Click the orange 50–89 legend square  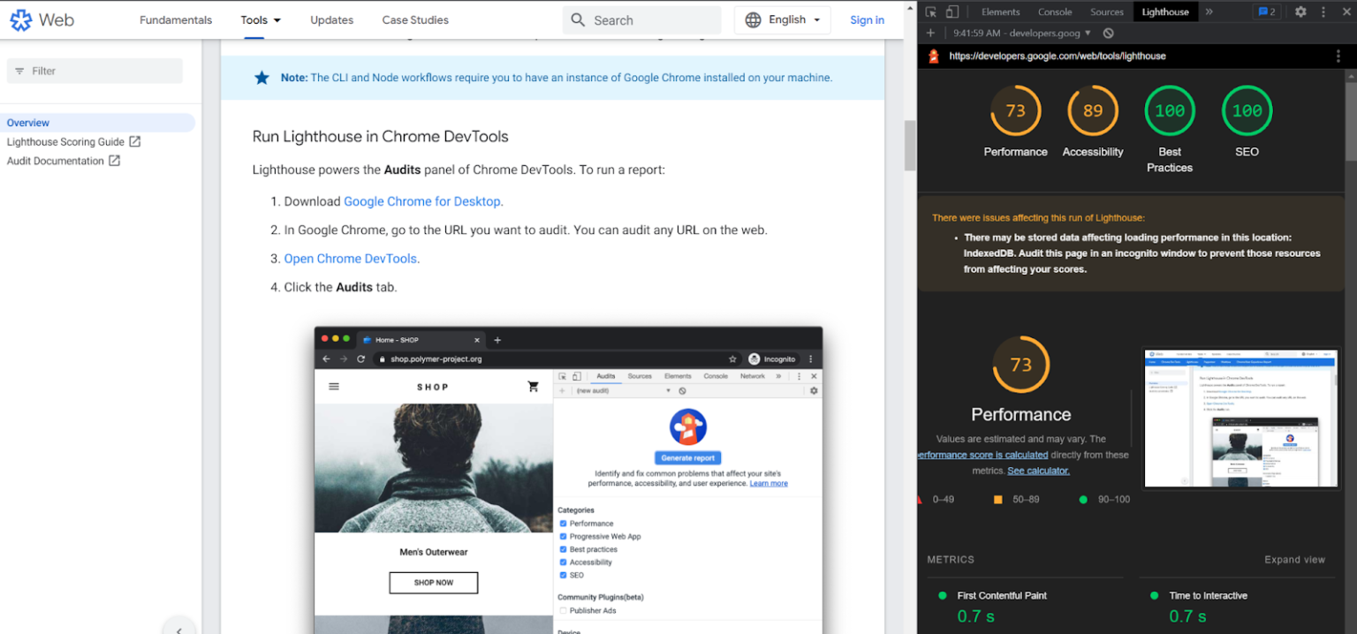(x=997, y=500)
